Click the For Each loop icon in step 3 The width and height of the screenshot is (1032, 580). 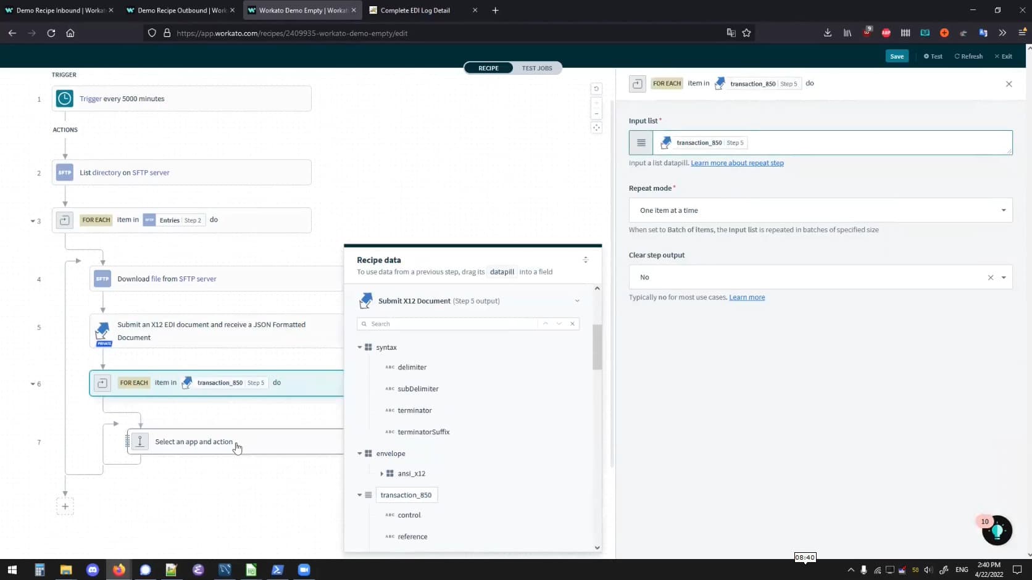(x=65, y=220)
